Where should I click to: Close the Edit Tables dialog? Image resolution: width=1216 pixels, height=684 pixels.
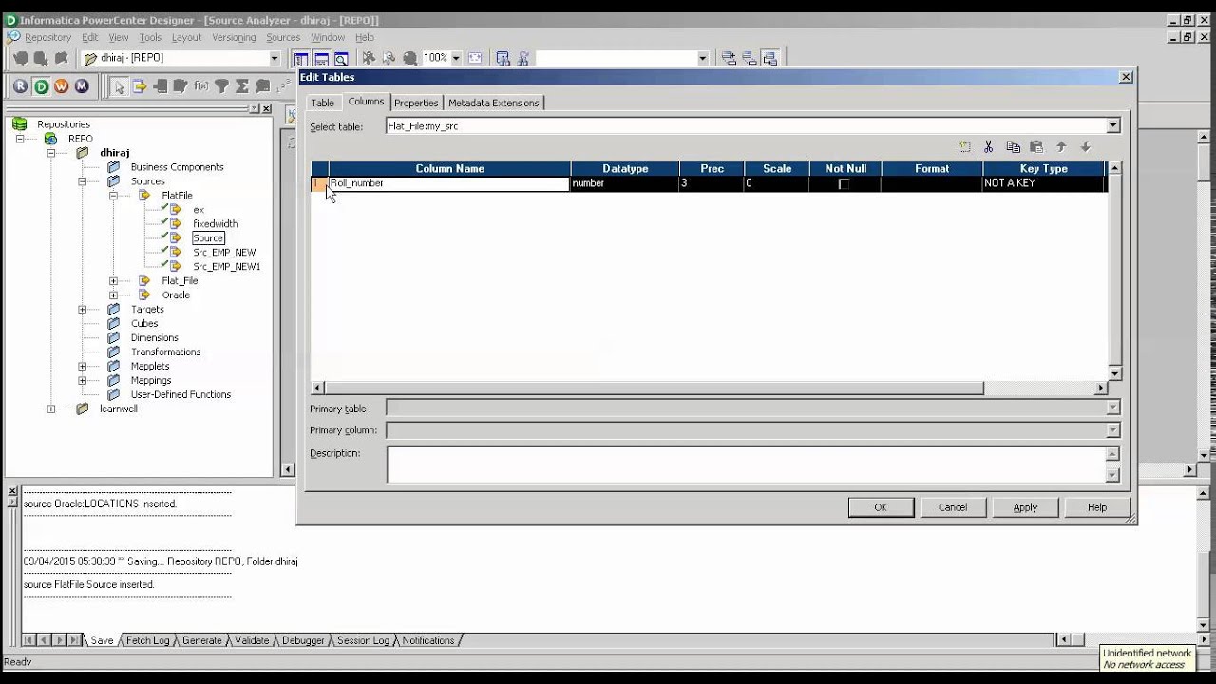point(1126,77)
